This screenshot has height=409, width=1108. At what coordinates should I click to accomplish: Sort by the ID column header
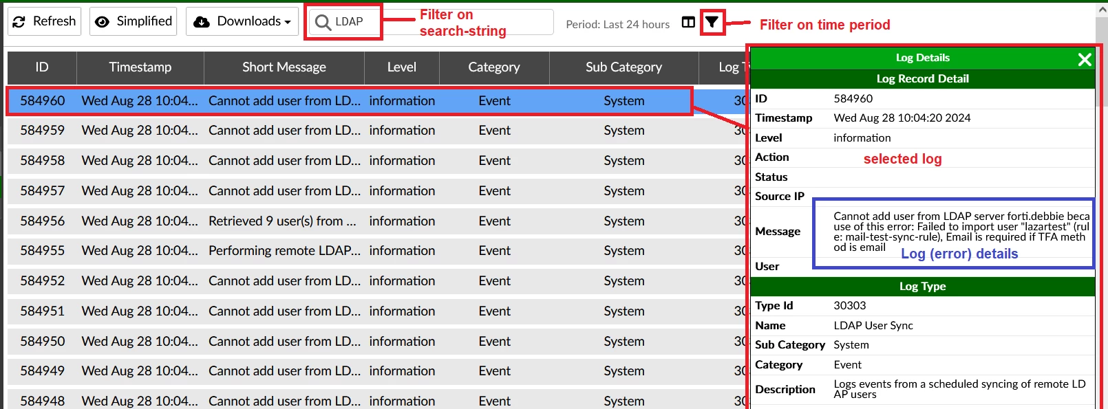click(x=42, y=67)
